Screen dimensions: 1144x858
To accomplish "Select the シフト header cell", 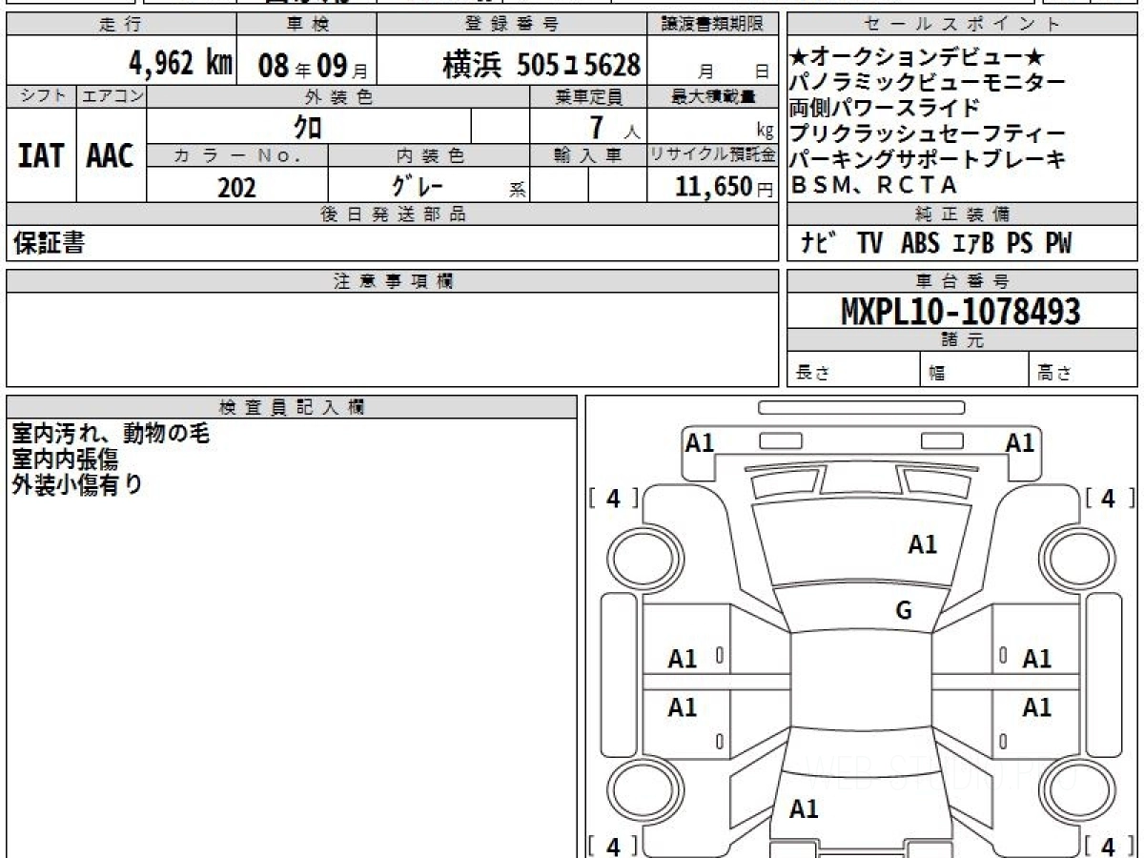I will (x=41, y=96).
